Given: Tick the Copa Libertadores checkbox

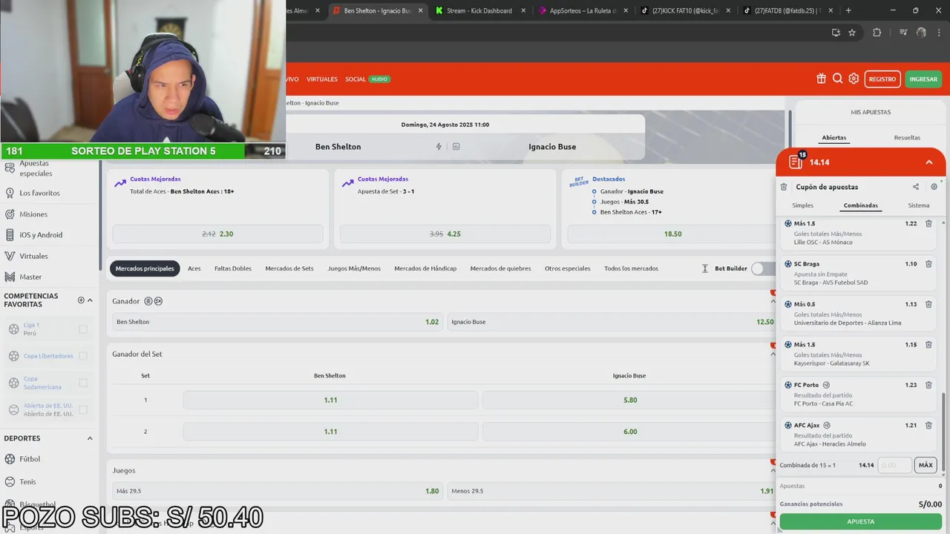Looking at the screenshot, I should [83, 356].
